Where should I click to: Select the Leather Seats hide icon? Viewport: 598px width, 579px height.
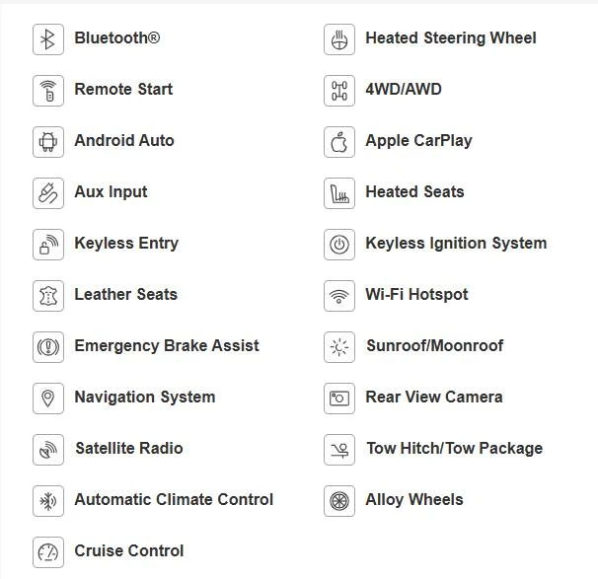[x=48, y=296]
